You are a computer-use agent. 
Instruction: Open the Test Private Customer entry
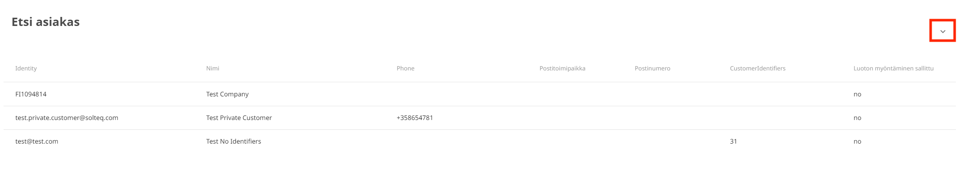click(239, 118)
